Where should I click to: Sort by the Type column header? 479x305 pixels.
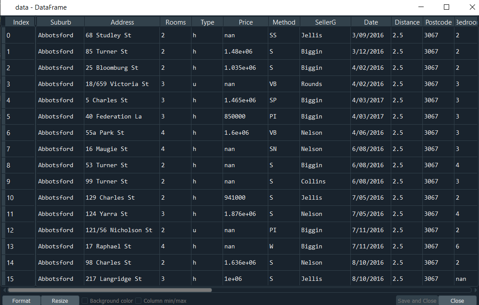coord(207,22)
